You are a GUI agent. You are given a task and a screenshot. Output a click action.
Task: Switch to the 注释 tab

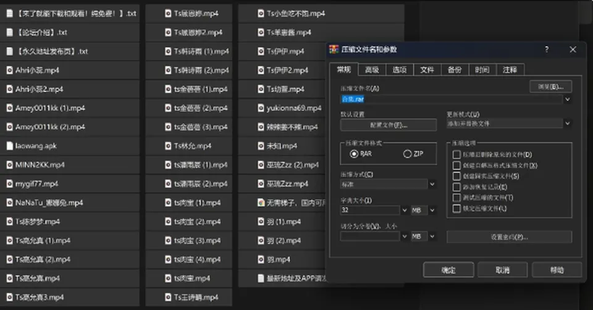coord(510,70)
